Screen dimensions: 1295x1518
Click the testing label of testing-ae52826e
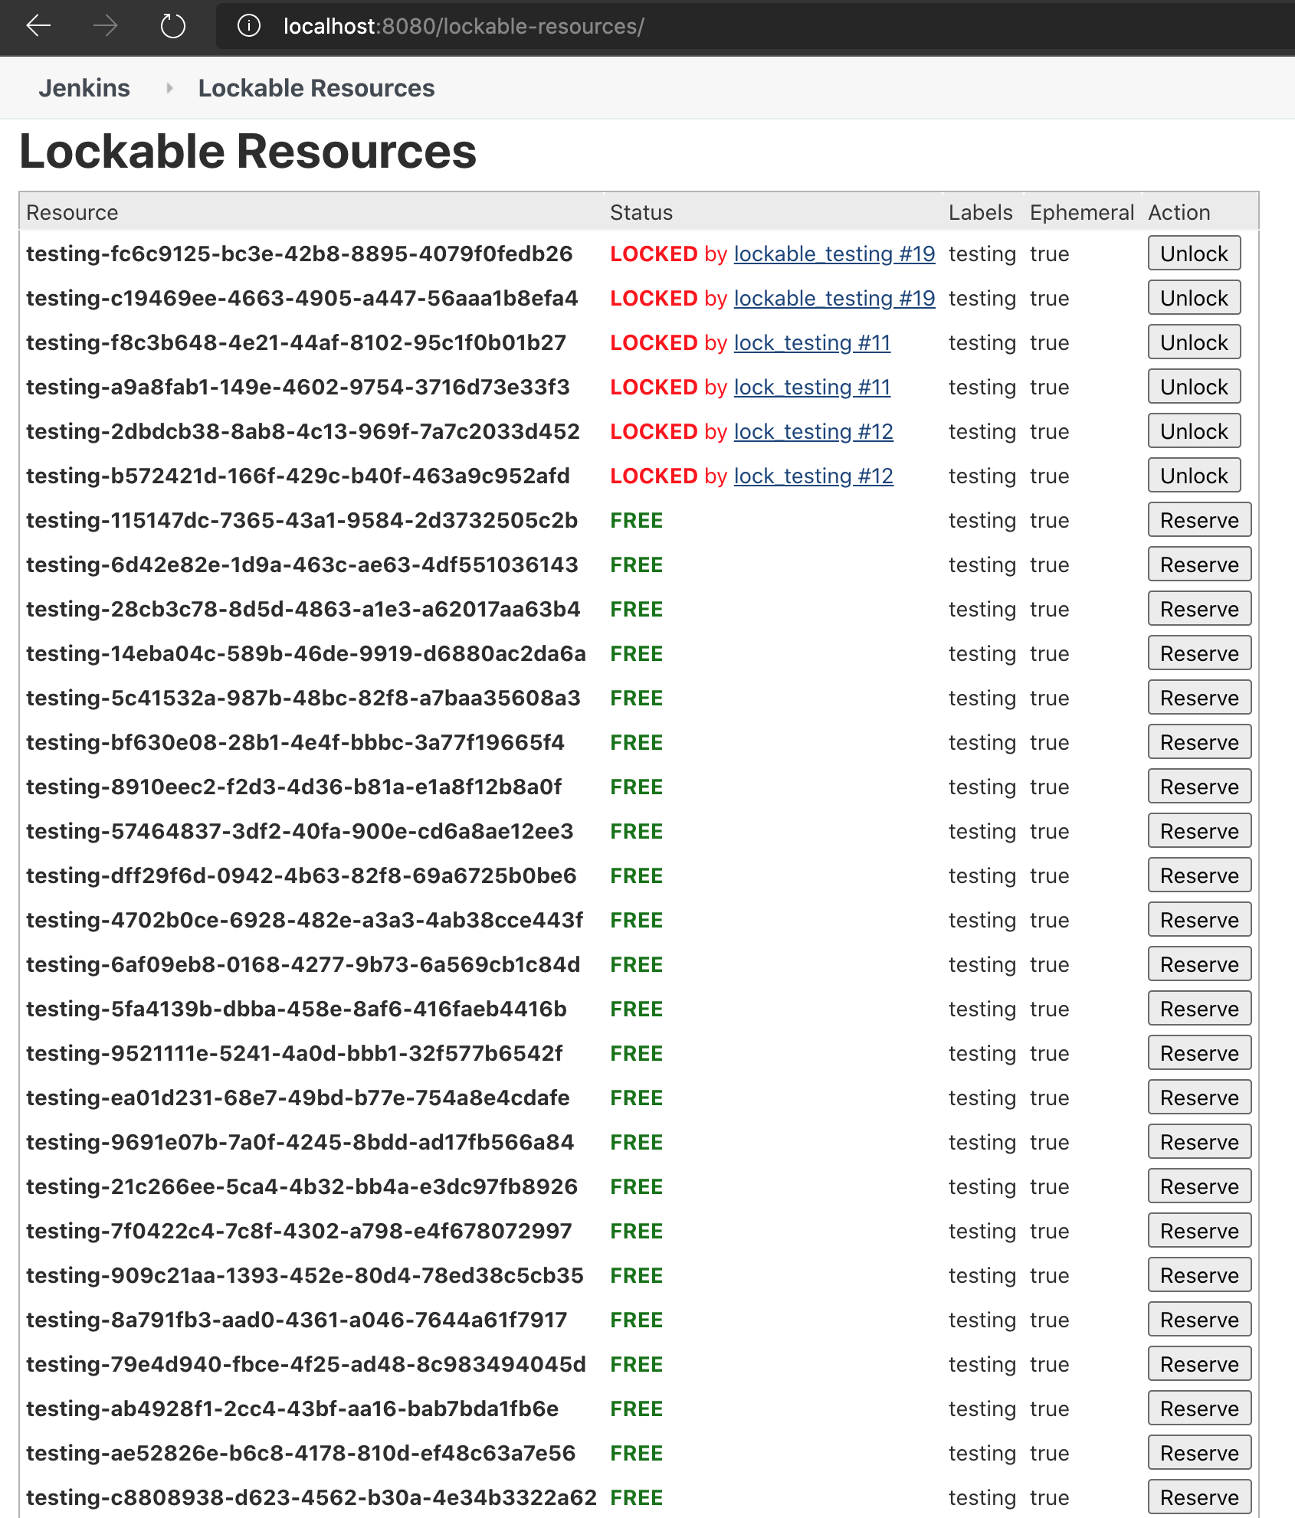coord(982,1453)
